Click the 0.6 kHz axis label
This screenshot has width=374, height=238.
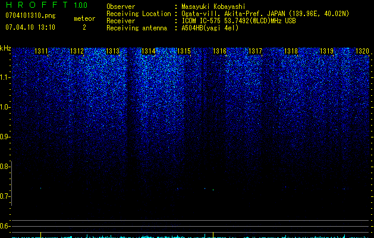pyautogui.click(x=5, y=226)
